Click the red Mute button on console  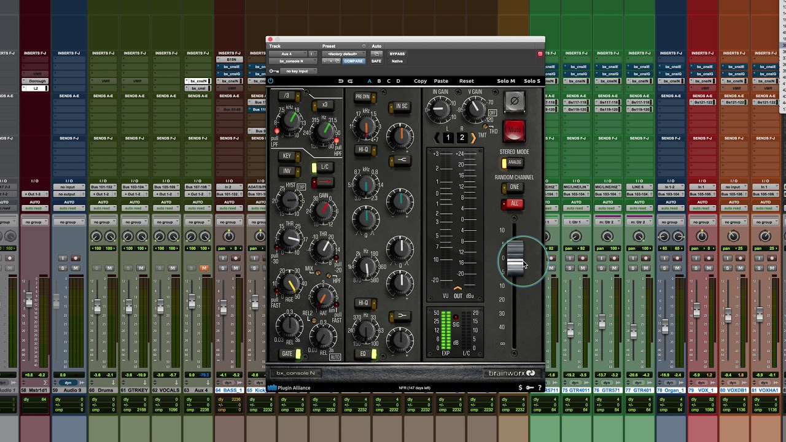(x=514, y=130)
